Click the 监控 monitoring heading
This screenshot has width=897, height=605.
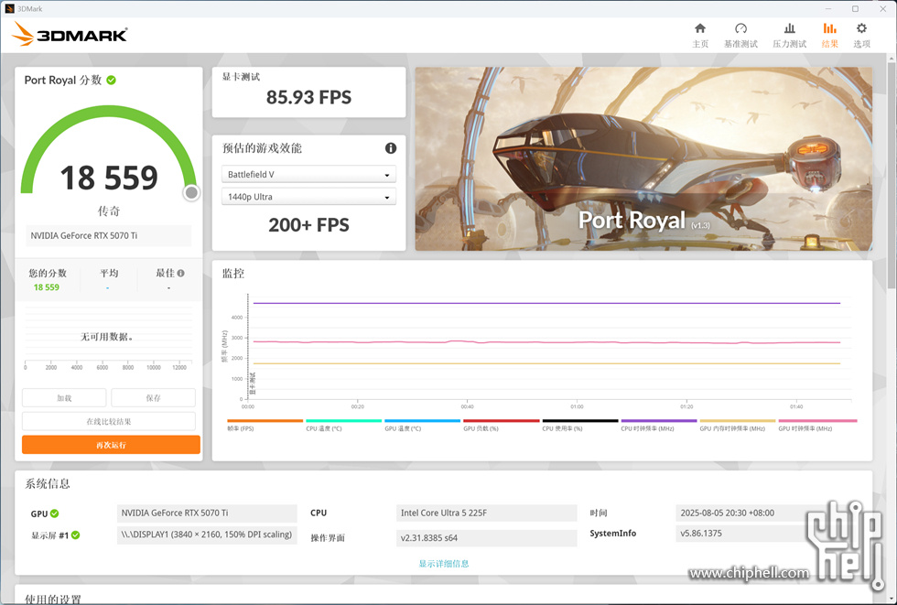point(232,274)
